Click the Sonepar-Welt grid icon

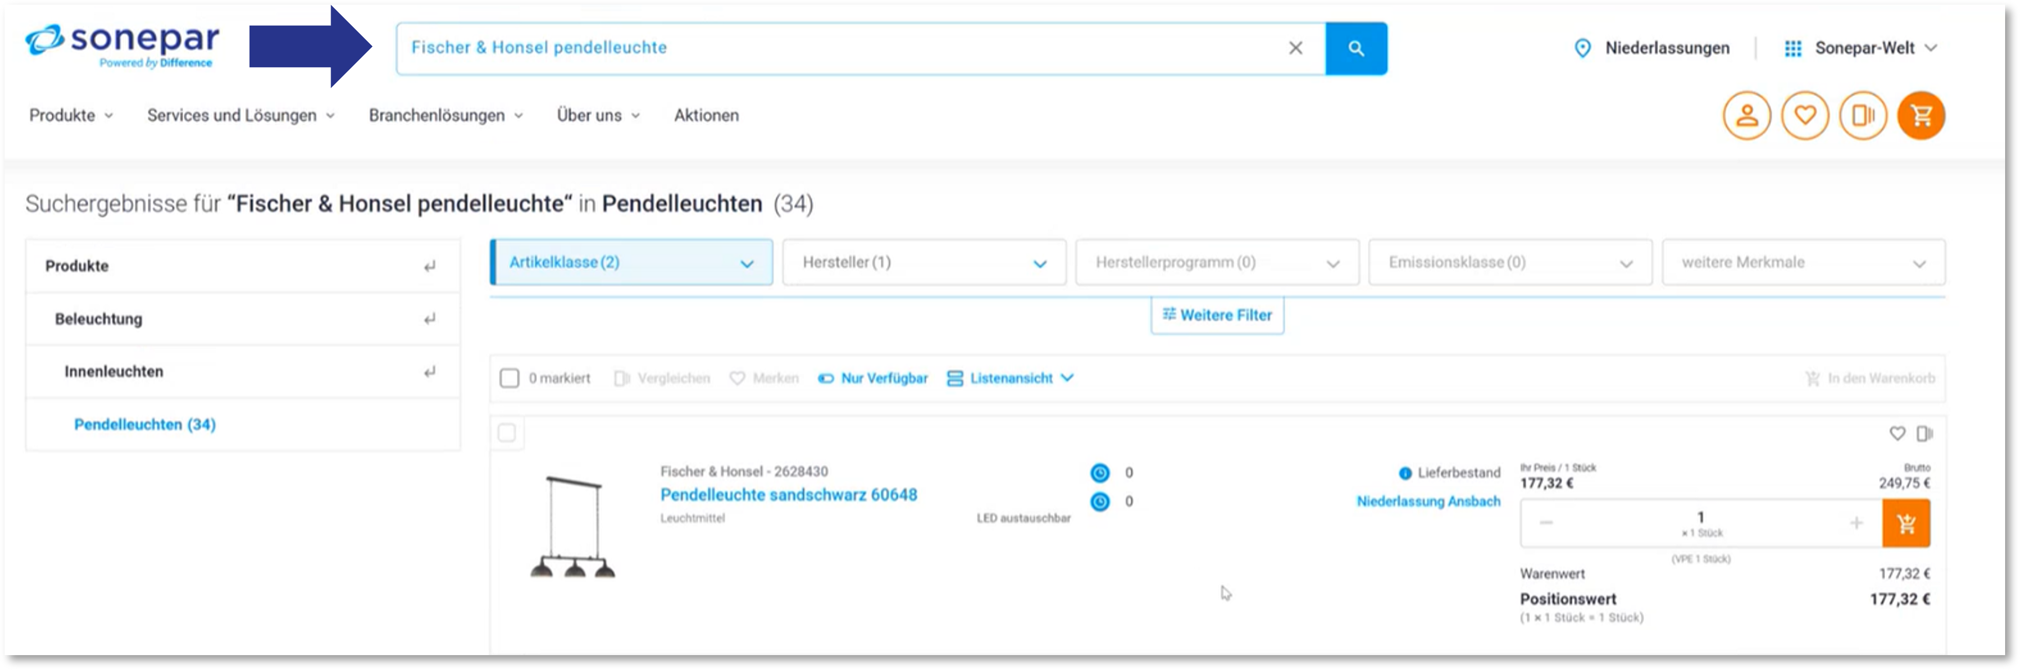1793,49
